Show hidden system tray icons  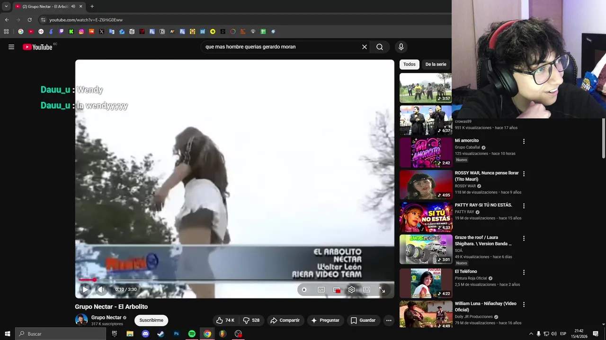[531, 334]
